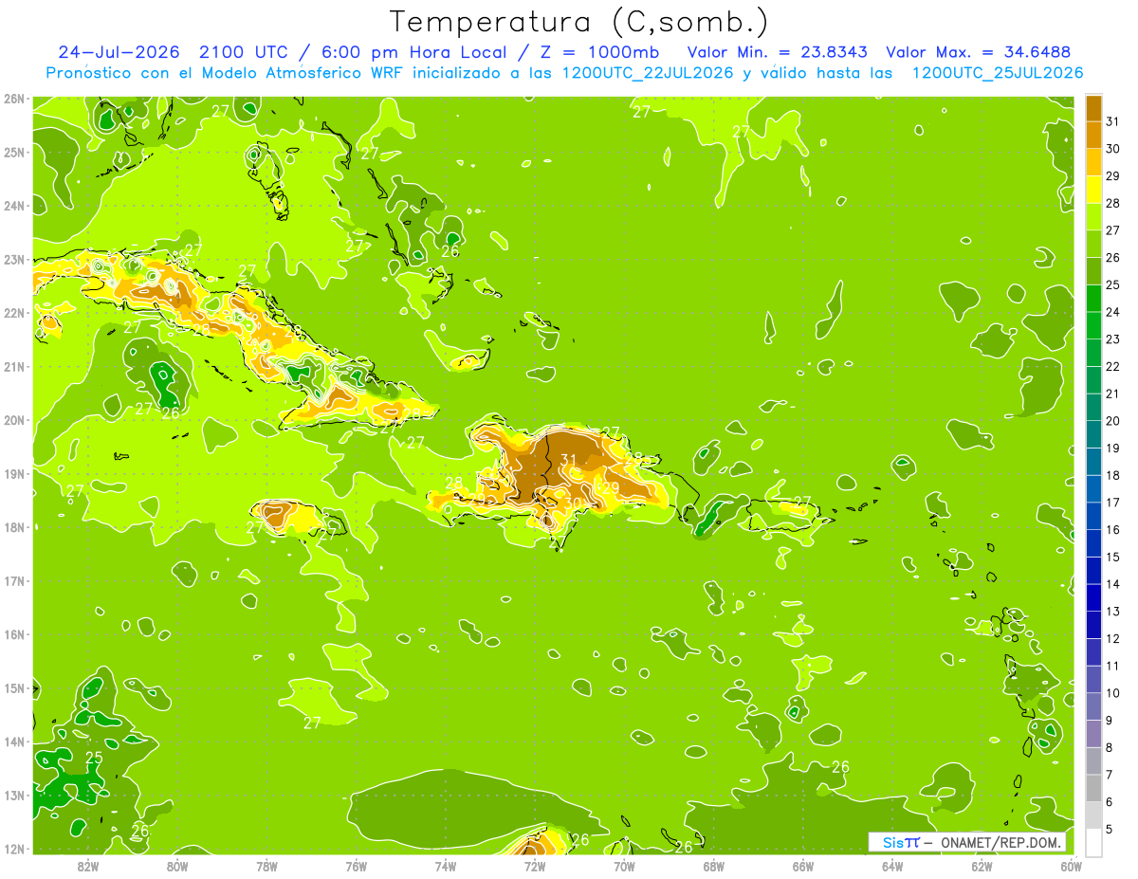Viewport: 1138px width, 879px height.
Task: Click yellow legend band between 28 and 29
Action: coord(1093,190)
